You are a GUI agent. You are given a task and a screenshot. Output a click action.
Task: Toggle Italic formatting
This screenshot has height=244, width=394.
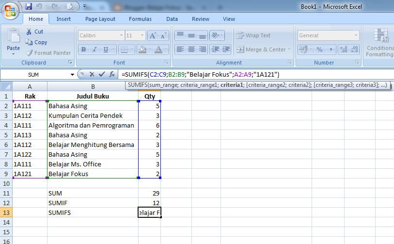95,49
